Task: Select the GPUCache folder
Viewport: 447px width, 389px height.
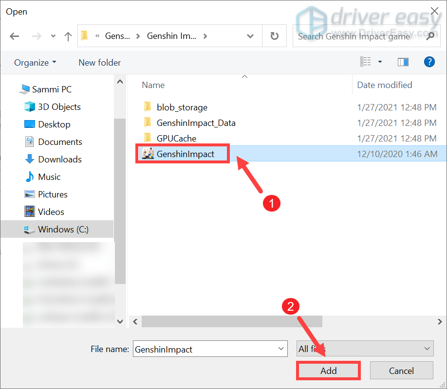Action: click(x=176, y=139)
